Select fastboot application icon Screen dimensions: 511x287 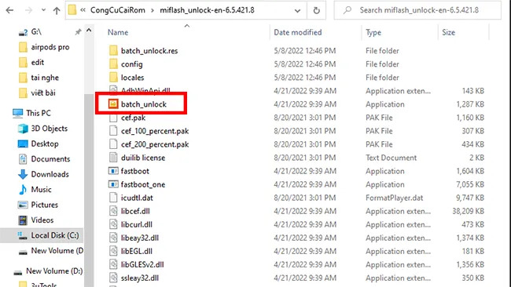(113, 171)
